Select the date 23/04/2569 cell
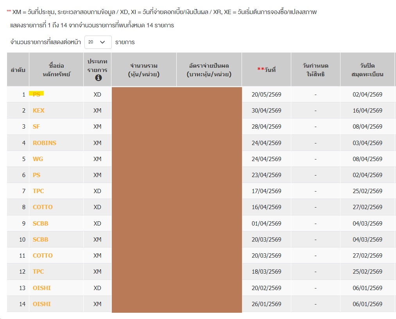The height and width of the screenshot is (319, 396). (x=267, y=175)
